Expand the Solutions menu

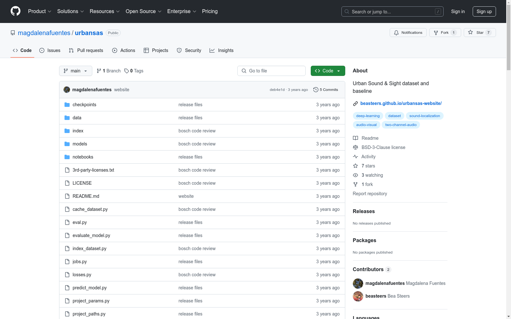(71, 11)
